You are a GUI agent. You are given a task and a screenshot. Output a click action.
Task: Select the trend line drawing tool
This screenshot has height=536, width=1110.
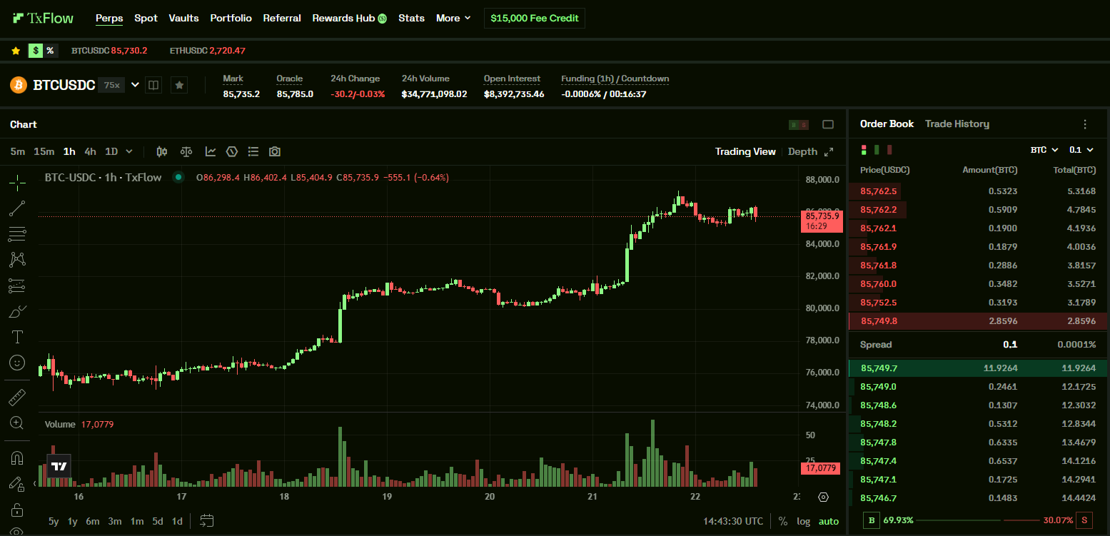coord(17,208)
